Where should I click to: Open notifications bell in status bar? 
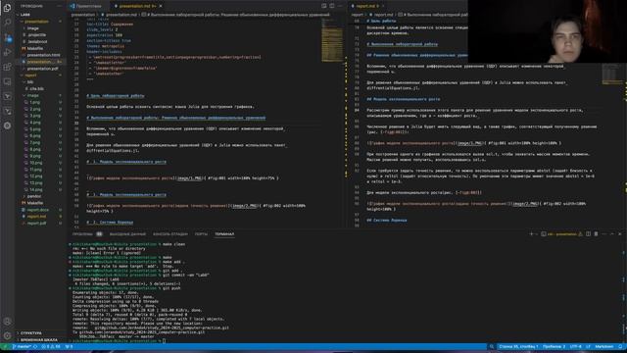point(620,346)
